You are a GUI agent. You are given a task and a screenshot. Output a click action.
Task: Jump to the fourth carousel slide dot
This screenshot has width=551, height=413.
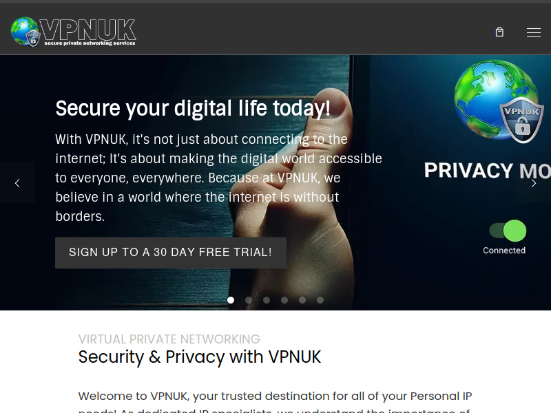(x=284, y=300)
